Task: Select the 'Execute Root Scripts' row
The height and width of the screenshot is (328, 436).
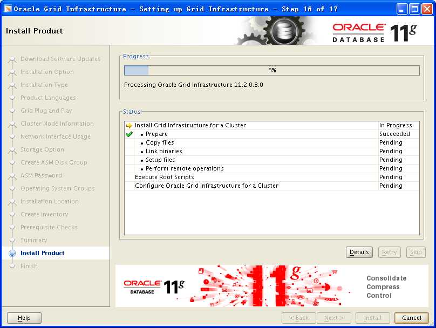Action: tap(271, 177)
